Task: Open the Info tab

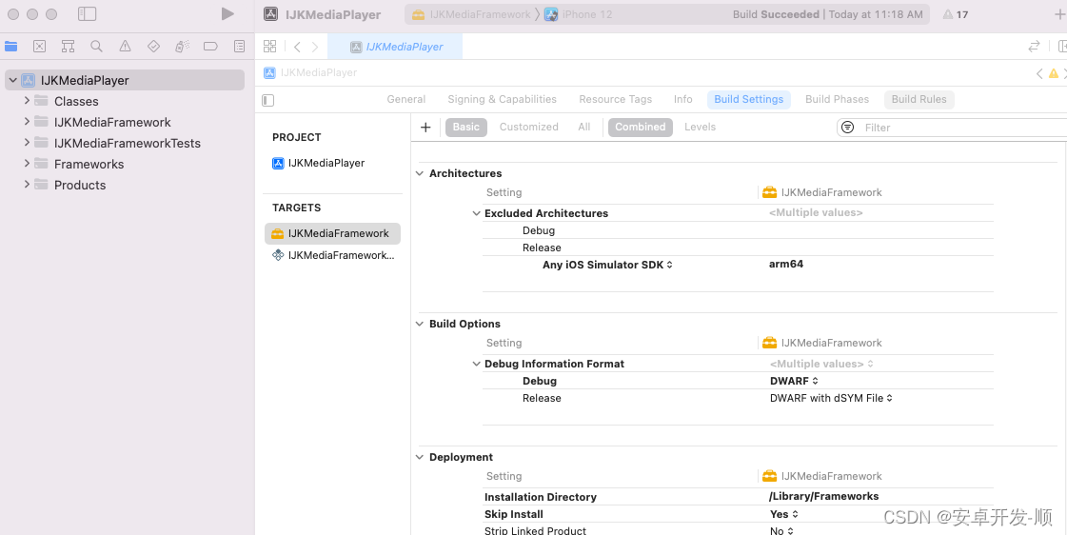Action: [x=683, y=99]
